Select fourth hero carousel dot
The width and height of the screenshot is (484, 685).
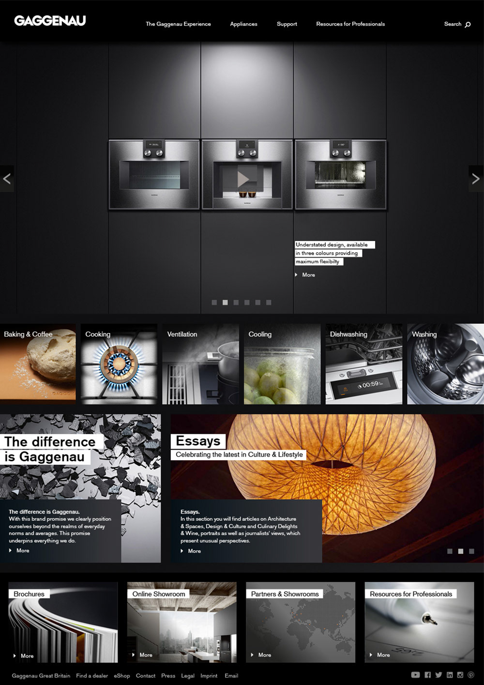click(x=247, y=302)
